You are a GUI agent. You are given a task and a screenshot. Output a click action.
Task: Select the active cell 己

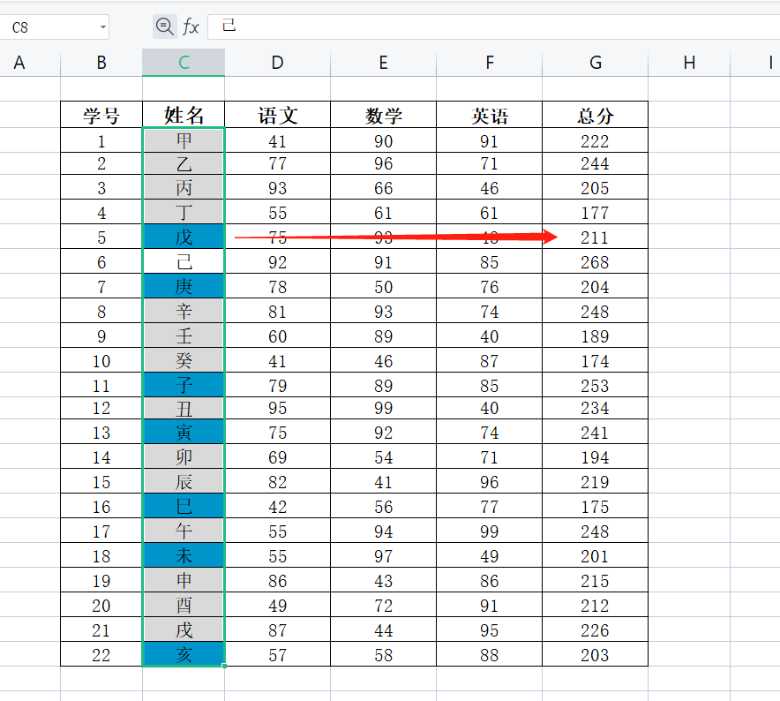coord(184,261)
